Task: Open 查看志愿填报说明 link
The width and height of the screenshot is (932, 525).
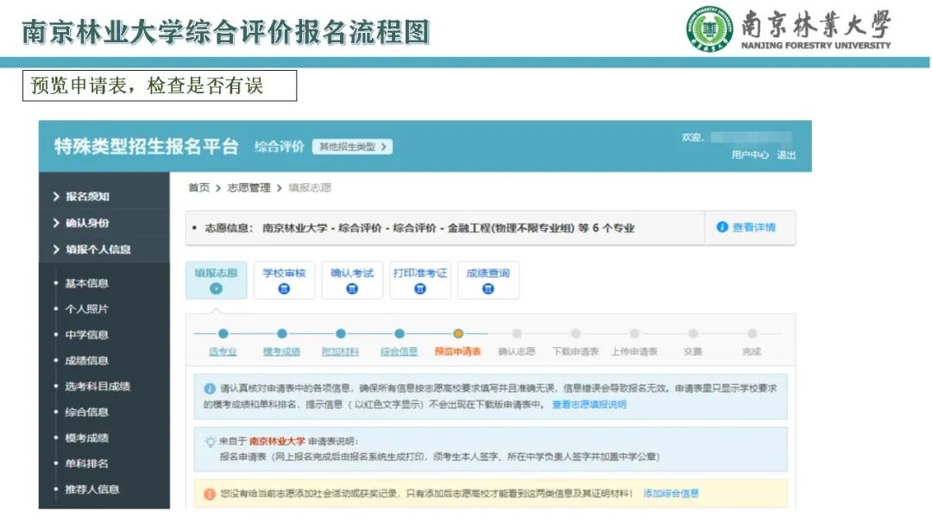Action: point(589,404)
